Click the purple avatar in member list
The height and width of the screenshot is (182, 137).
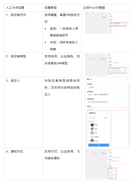click(92, 133)
